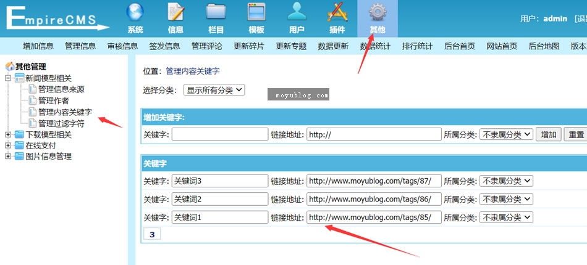
Task: Select 管理作者 in the sidebar tree
Action: pyautogui.click(x=53, y=100)
